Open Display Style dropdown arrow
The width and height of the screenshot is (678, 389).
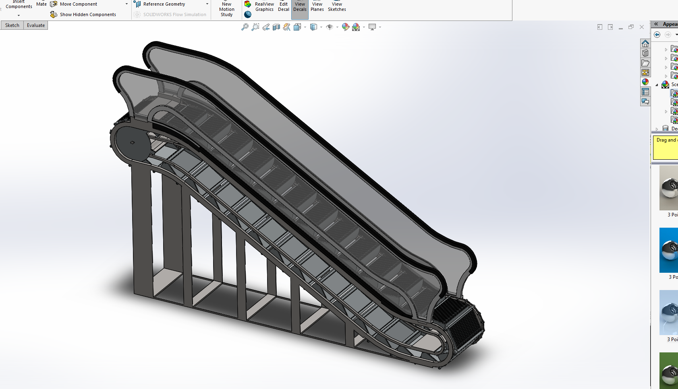(x=321, y=27)
